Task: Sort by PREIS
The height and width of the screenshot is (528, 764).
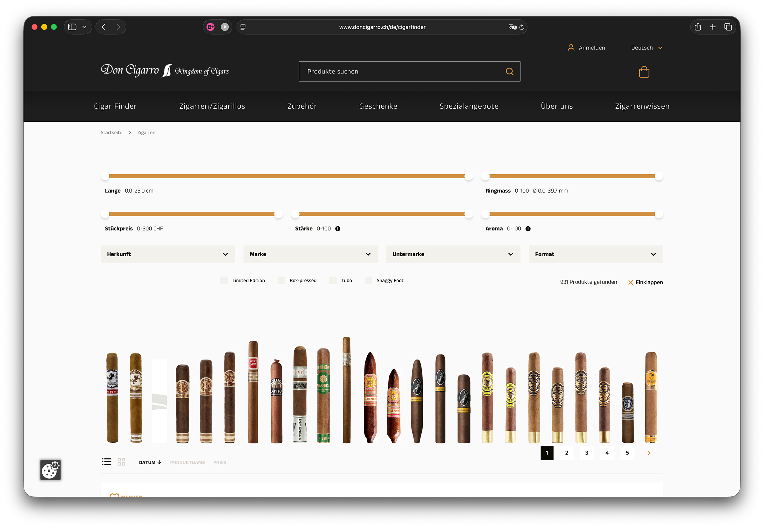Action: click(x=220, y=463)
